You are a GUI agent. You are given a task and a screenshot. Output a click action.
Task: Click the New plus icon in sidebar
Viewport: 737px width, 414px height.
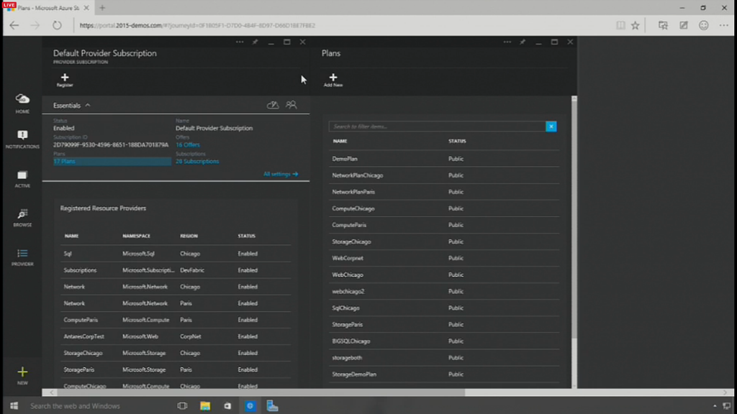click(x=22, y=372)
